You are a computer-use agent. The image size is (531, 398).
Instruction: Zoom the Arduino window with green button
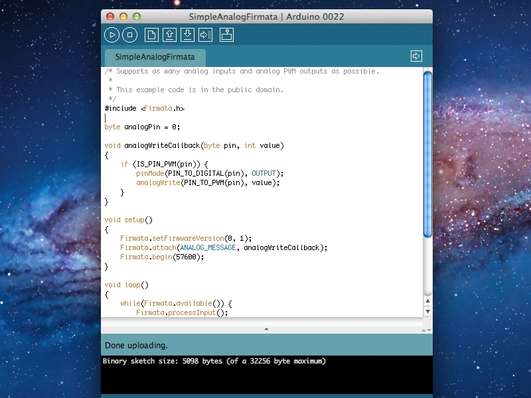(137, 17)
